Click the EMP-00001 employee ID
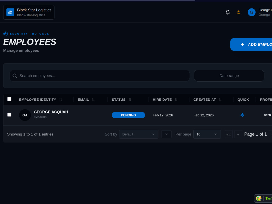 click(40, 117)
